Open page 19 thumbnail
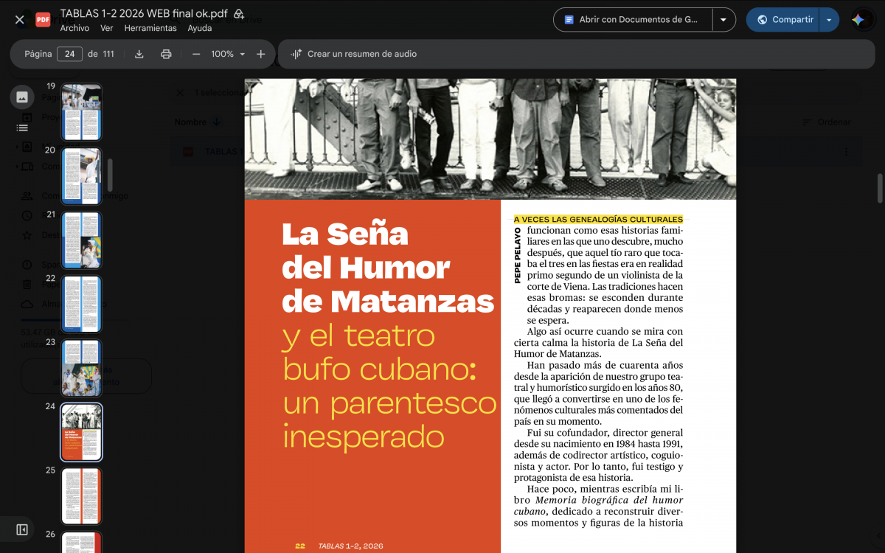The height and width of the screenshot is (553, 885). point(81,111)
